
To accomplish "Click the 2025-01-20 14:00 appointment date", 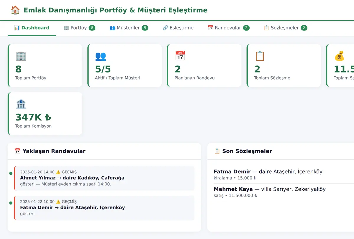I will point(37,172).
